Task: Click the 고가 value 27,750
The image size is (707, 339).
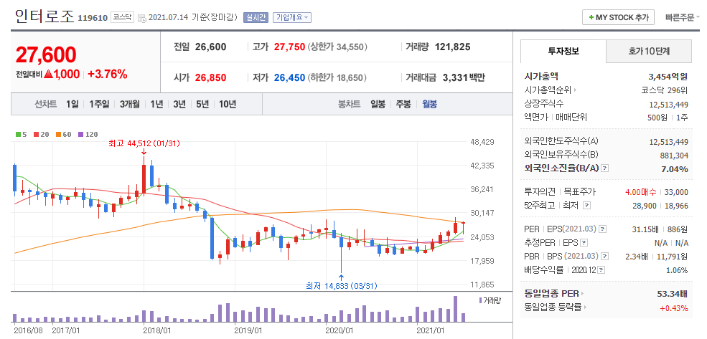Action: [x=289, y=47]
